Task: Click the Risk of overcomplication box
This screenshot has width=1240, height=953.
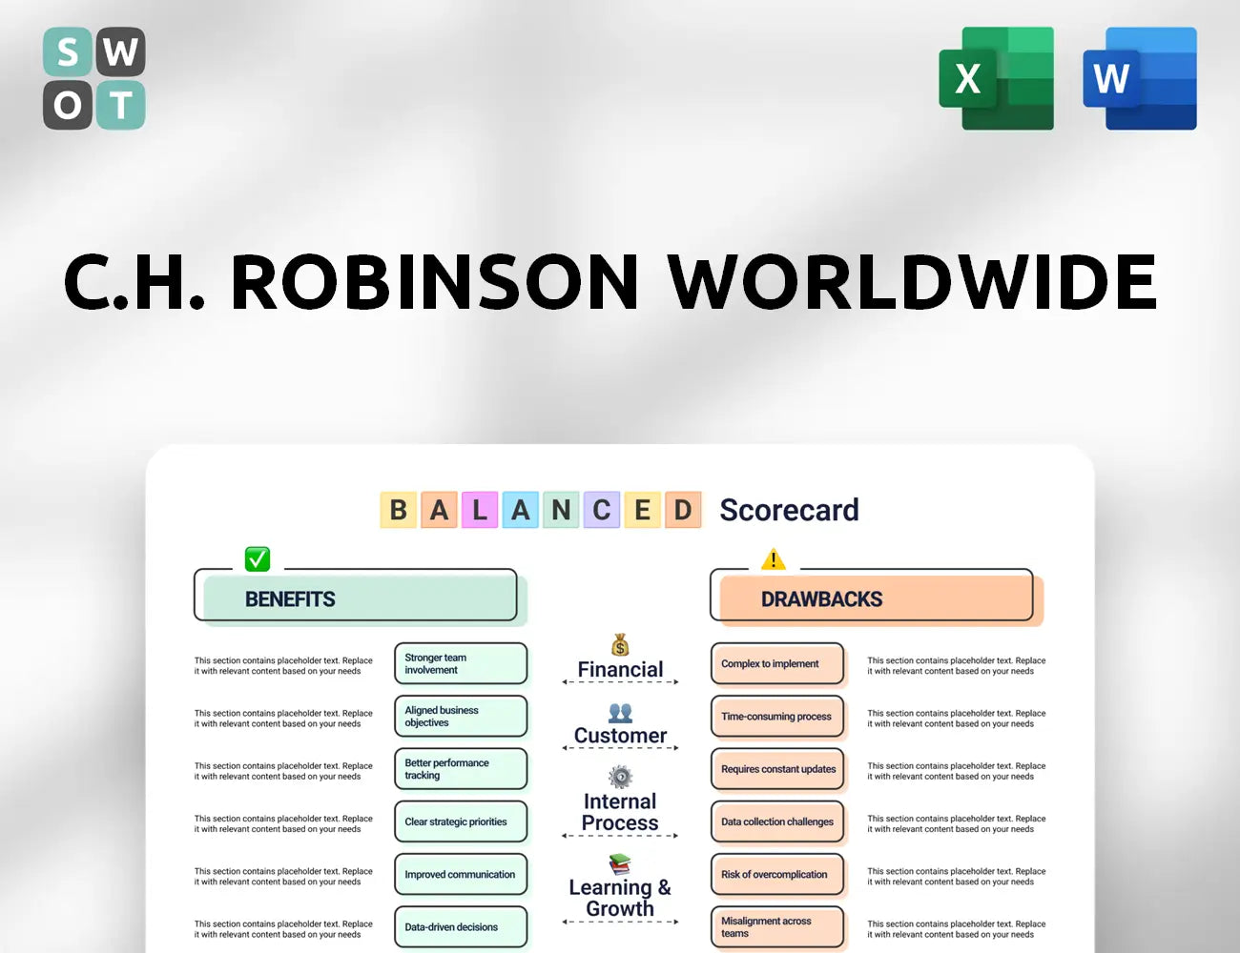Action: (x=777, y=874)
